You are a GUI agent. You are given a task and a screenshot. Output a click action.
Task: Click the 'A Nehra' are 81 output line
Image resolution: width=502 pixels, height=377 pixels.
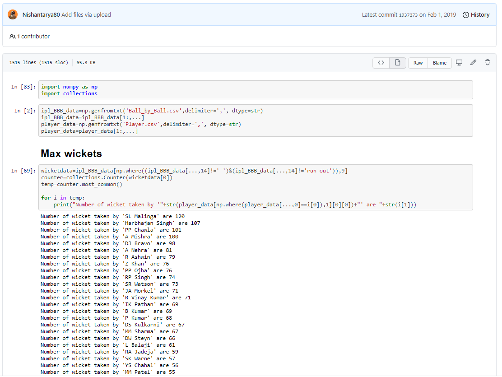[x=106, y=250]
